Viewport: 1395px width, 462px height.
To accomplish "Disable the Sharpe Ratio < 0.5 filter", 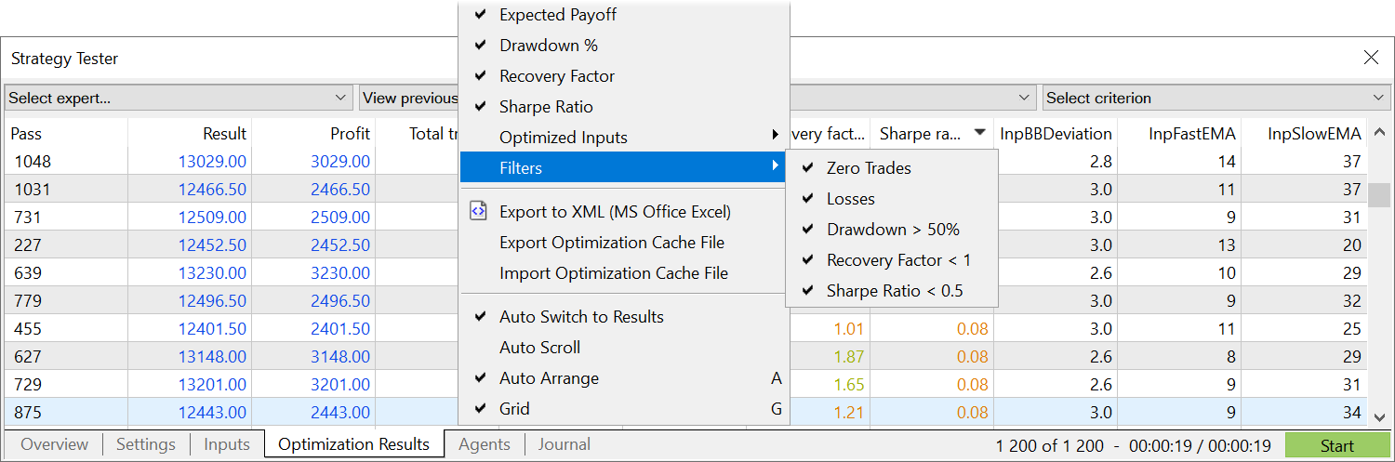I will click(895, 291).
